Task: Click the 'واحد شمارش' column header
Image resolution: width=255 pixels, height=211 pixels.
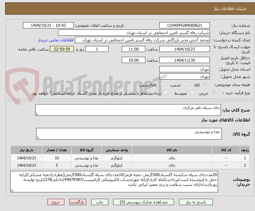Action: coord(117,150)
